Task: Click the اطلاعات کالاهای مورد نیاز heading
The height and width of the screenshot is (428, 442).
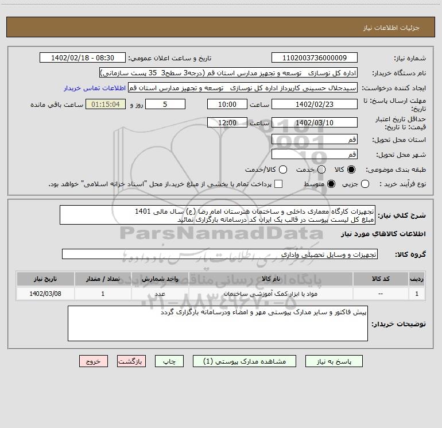Action: [x=383, y=234]
